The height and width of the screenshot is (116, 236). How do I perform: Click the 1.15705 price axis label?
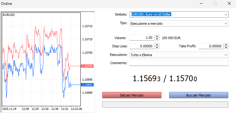point(87,53)
